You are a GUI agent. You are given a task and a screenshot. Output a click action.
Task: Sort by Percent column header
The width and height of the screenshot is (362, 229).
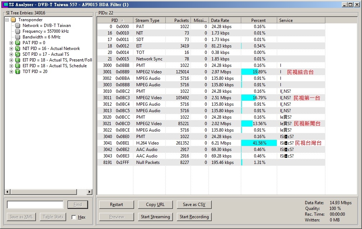[259, 20]
